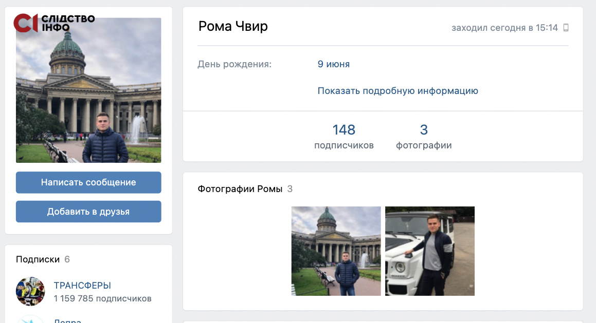This screenshot has width=596, height=323.
Task: Open the cathedral photo in the photos section
Action: 336,251
